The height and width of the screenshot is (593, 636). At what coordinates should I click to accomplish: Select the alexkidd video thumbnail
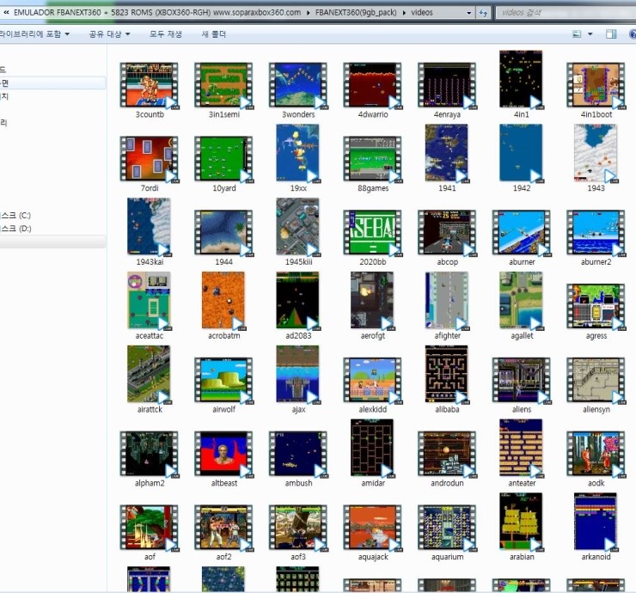point(372,381)
